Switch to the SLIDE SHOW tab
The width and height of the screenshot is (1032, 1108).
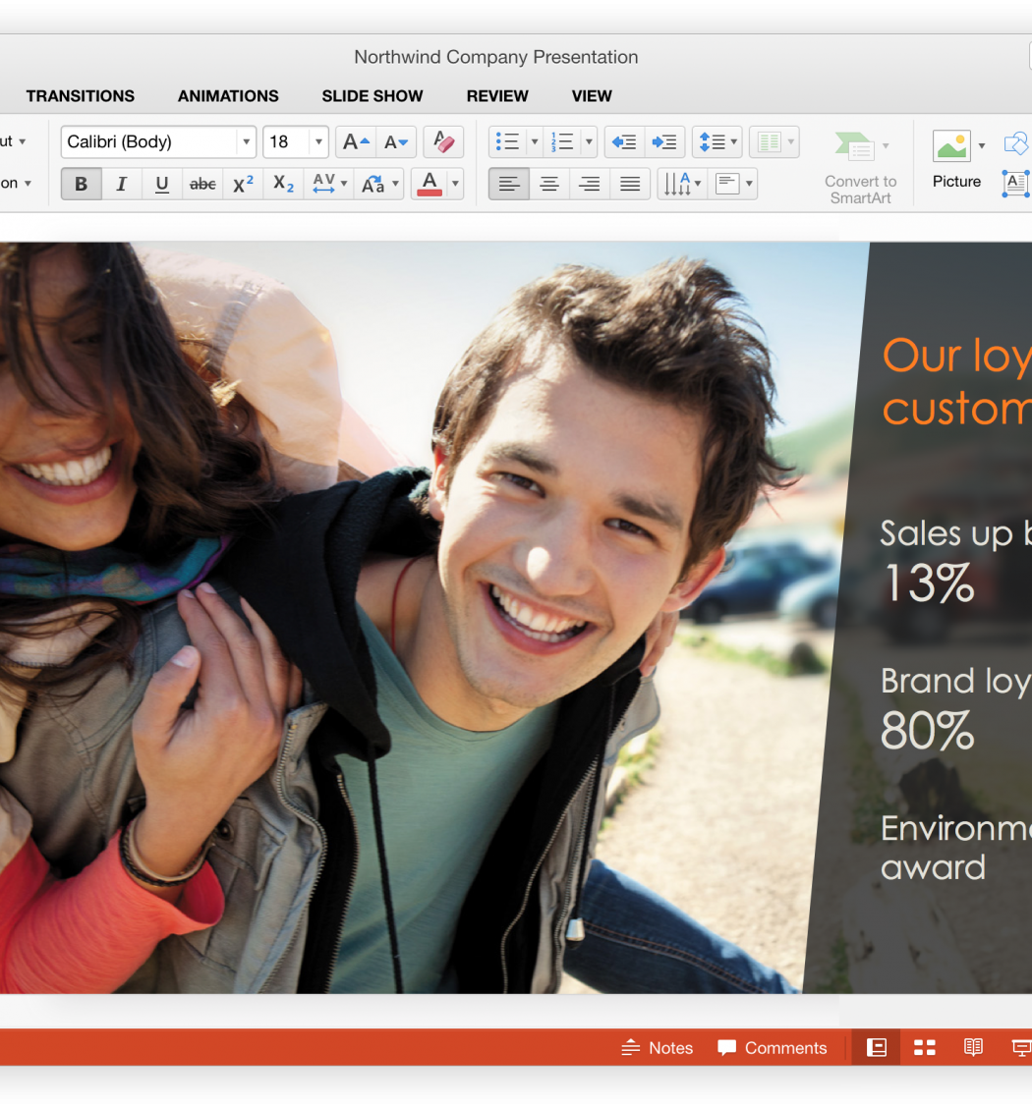[x=373, y=96]
